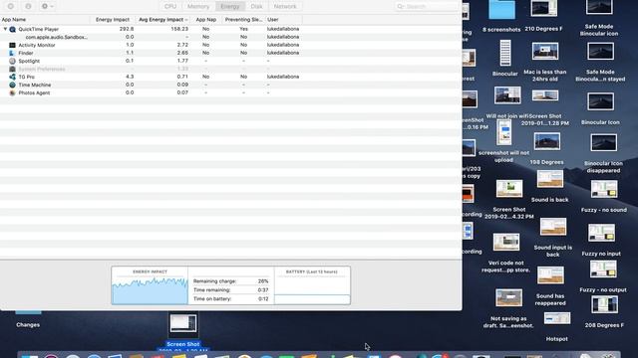The image size is (638, 358).
Task: Switch to the Memory tab
Action: [x=198, y=7]
